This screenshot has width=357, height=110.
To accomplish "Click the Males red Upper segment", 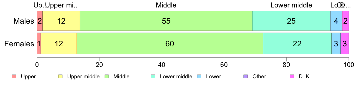I will tap(40, 21).
